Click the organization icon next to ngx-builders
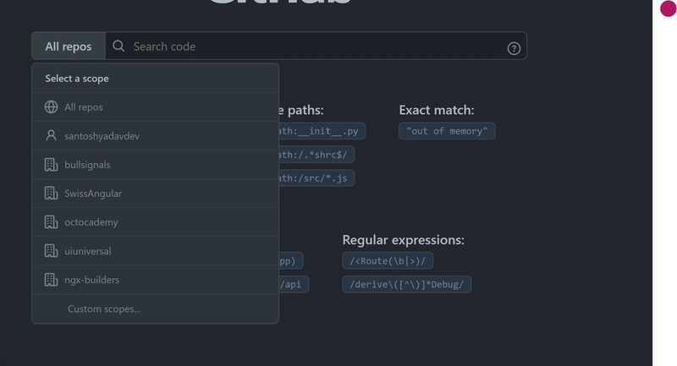The width and height of the screenshot is (677, 366). 51,280
